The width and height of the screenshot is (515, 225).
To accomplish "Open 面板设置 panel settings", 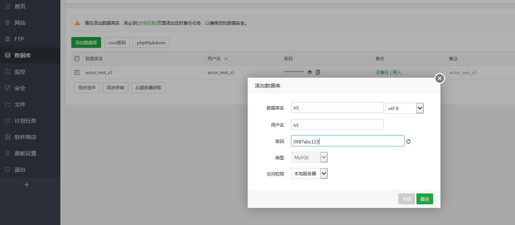I will click(25, 153).
